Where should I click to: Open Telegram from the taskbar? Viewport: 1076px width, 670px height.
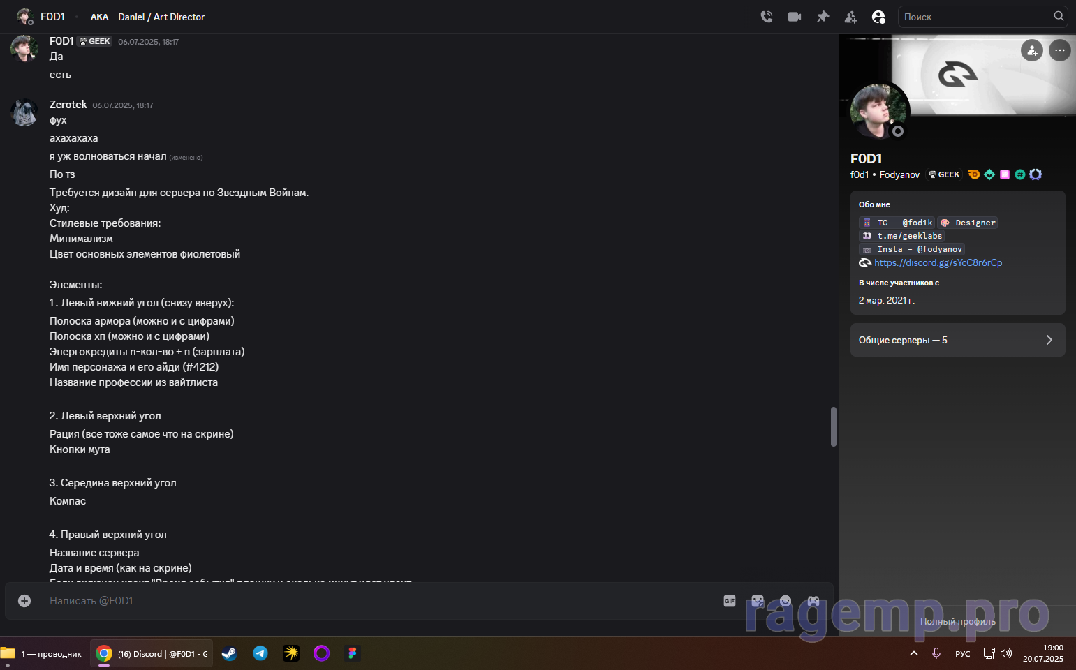(x=260, y=654)
